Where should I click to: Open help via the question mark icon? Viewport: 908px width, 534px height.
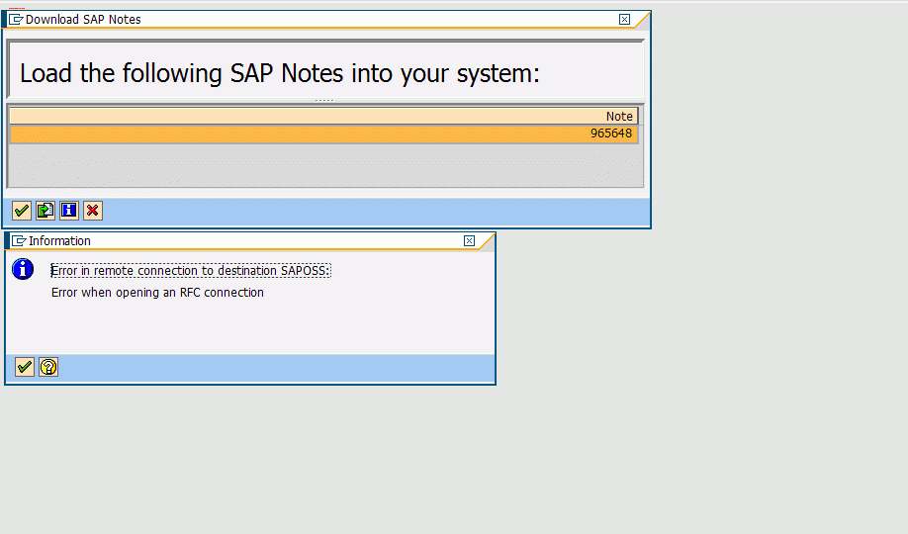[x=48, y=367]
